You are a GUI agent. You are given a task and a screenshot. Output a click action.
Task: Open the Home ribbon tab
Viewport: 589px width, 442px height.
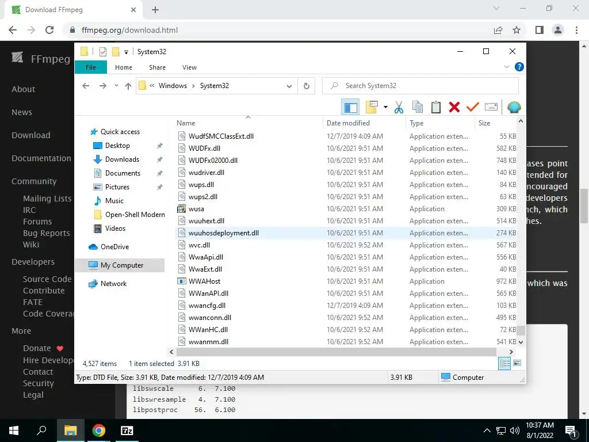coord(124,67)
